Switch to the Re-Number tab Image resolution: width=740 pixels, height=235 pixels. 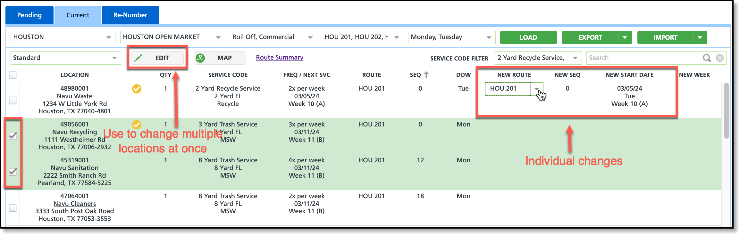pos(130,15)
